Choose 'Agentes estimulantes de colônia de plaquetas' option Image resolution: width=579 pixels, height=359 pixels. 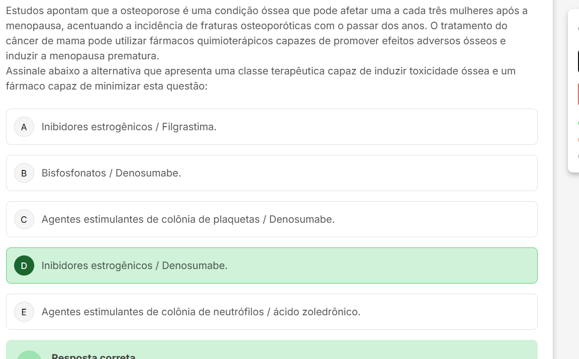(x=188, y=220)
